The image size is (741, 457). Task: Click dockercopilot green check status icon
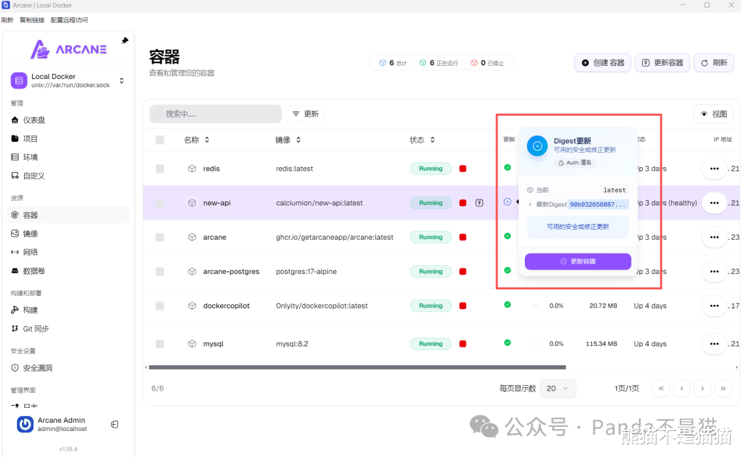[507, 304]
